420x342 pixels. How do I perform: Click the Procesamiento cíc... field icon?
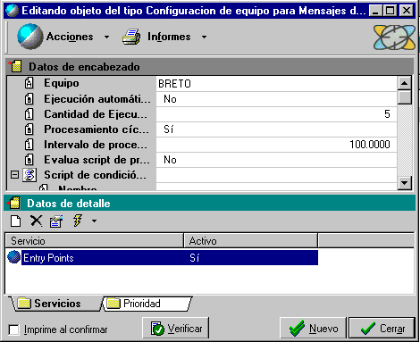tap(29, 129)
